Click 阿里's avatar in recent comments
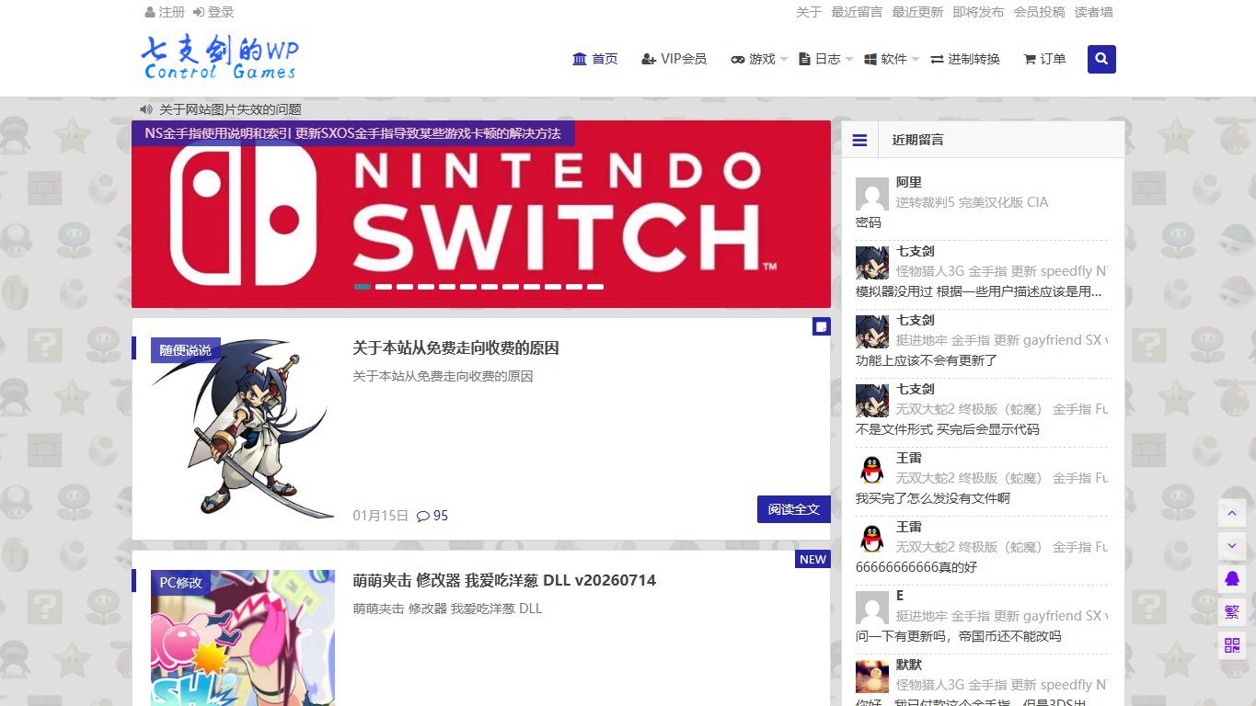1256x706 pixels. coord(872,194)
